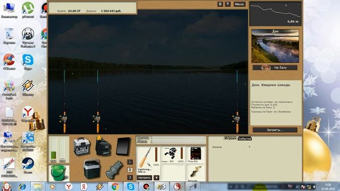This screenshot has height=191, width=340.
Task: Click the volume speaker tray icon
Action: (314, 187)
